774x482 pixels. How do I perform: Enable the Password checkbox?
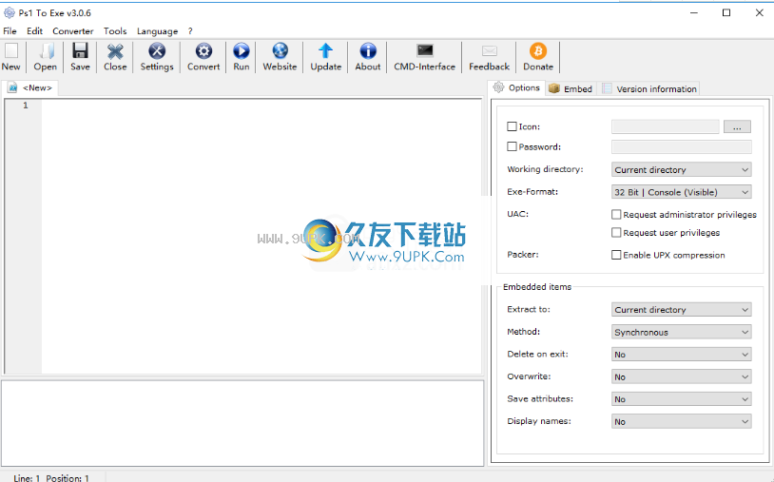512,147
